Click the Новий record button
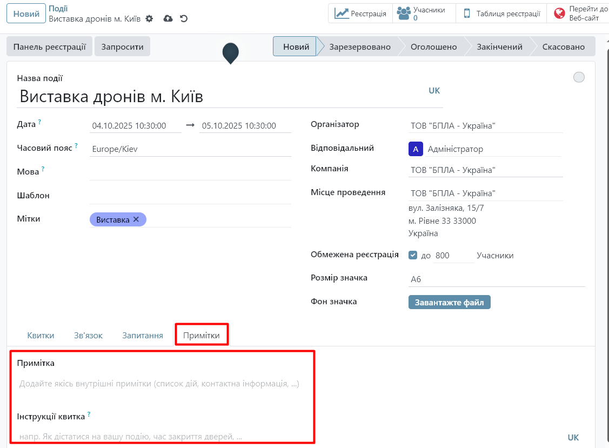The image size is (609, 448). [x=26, y=14]
